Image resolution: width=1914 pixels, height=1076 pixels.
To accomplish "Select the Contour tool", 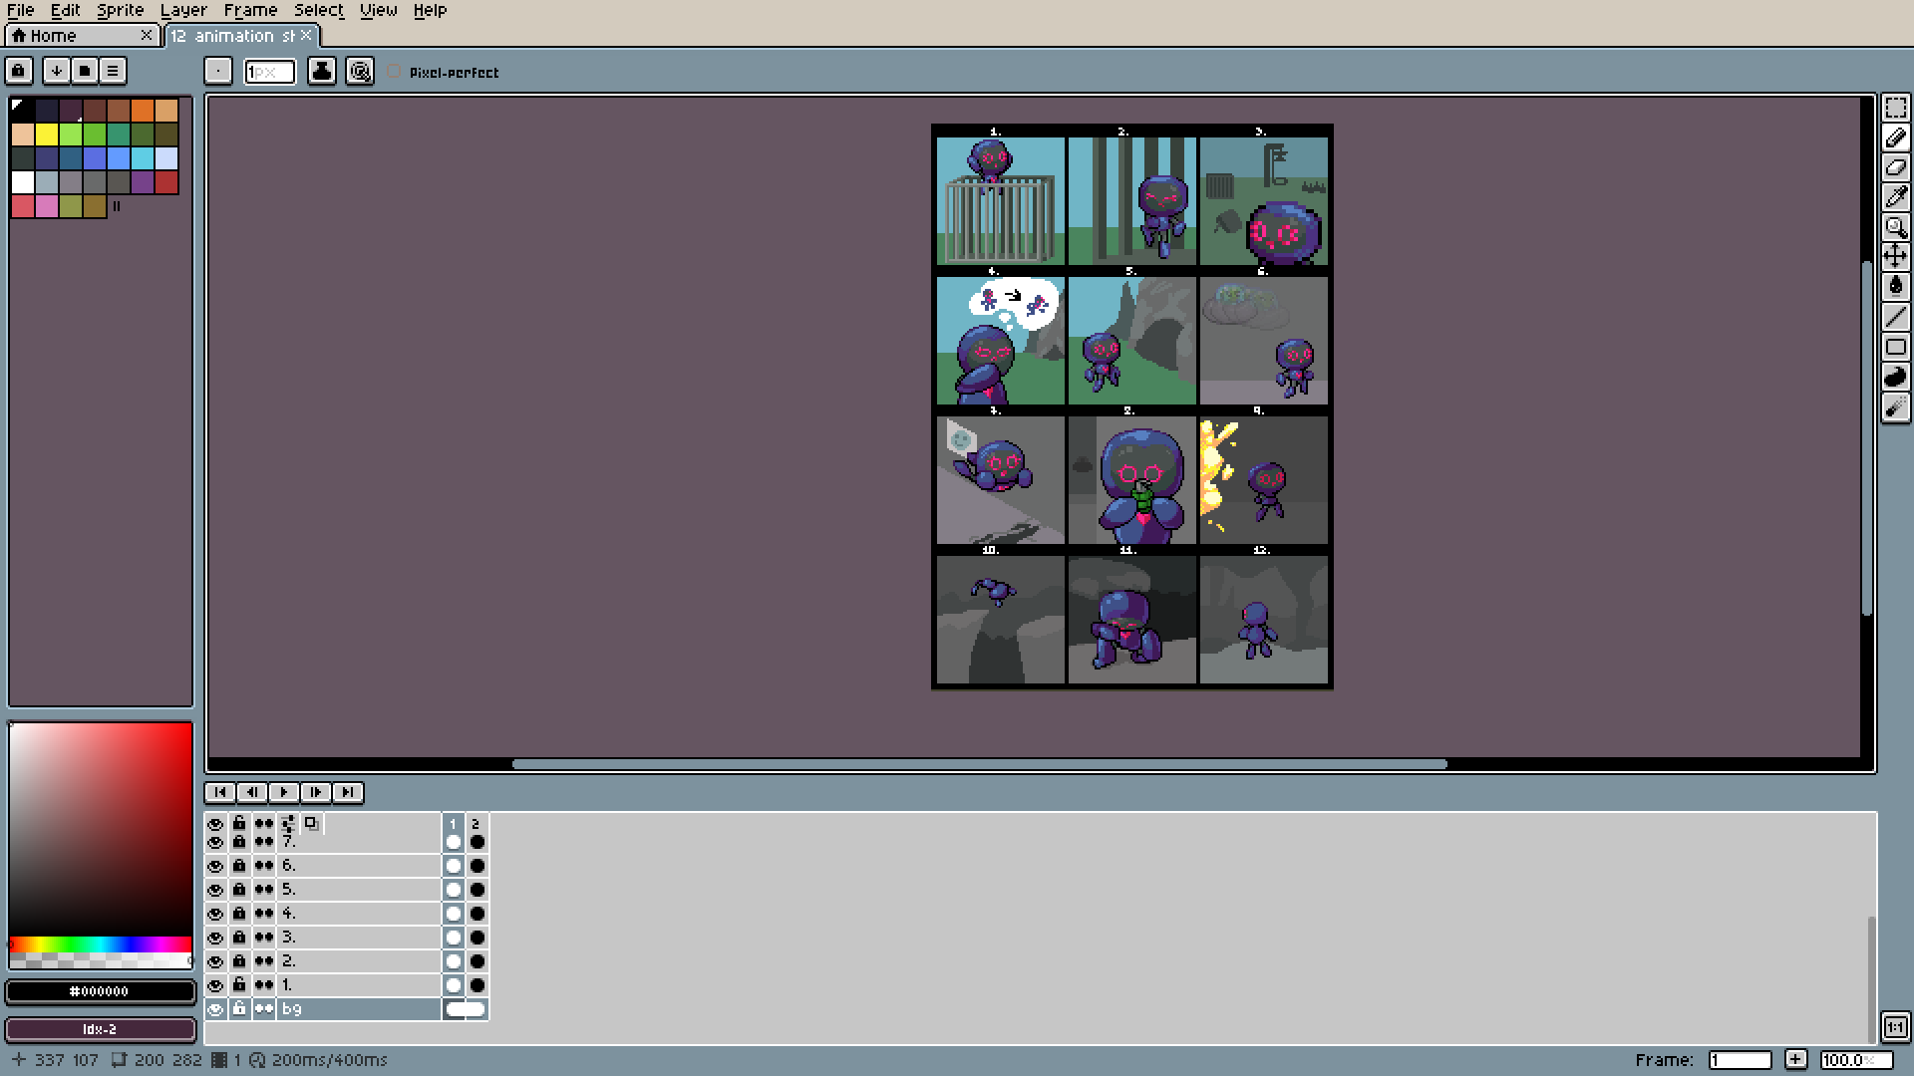I will [x=1895, y=377].
